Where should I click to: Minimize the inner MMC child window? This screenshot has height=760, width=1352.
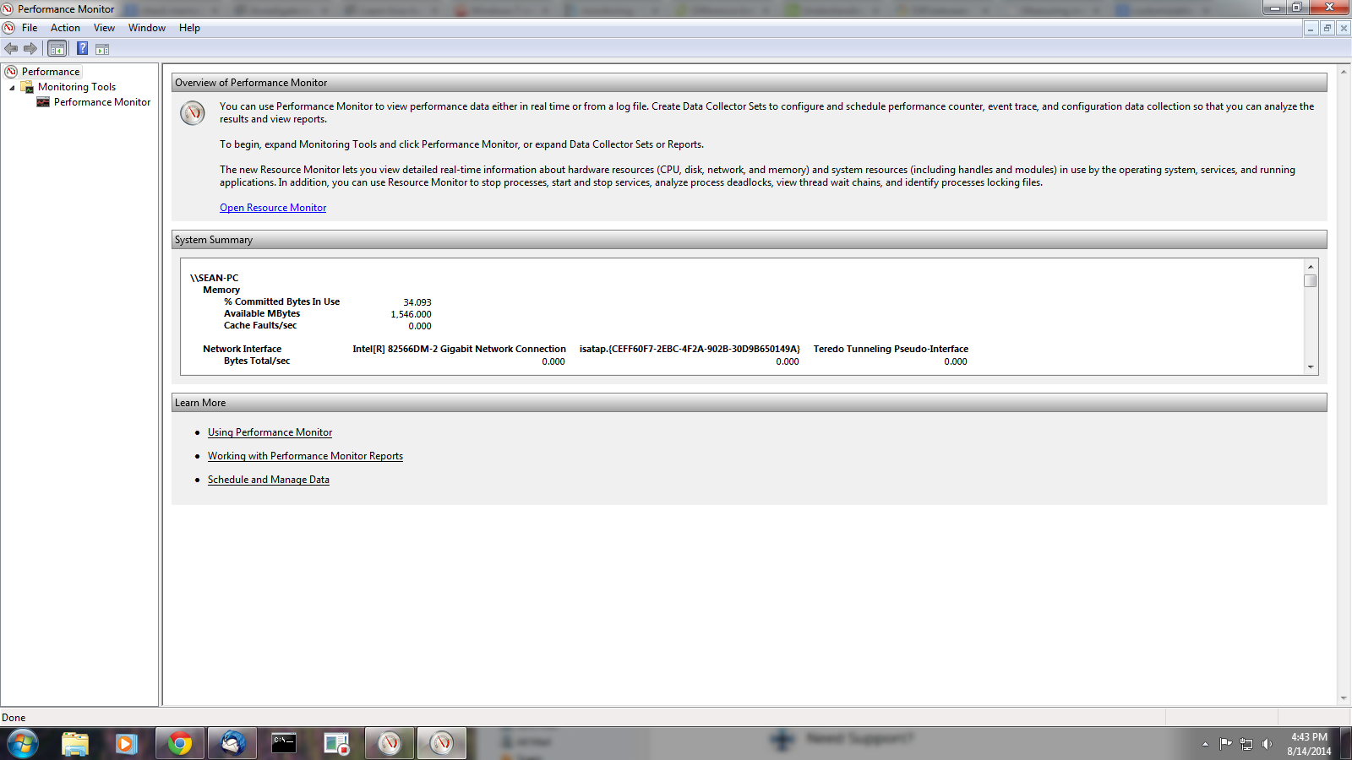[x=1311, y=28]
